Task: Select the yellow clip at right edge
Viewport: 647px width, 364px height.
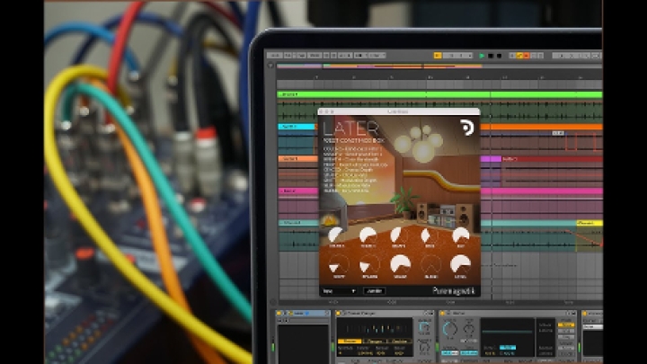Action: pos(589,223)
